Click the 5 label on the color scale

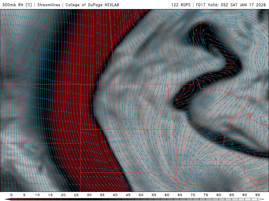coord(24,195)
